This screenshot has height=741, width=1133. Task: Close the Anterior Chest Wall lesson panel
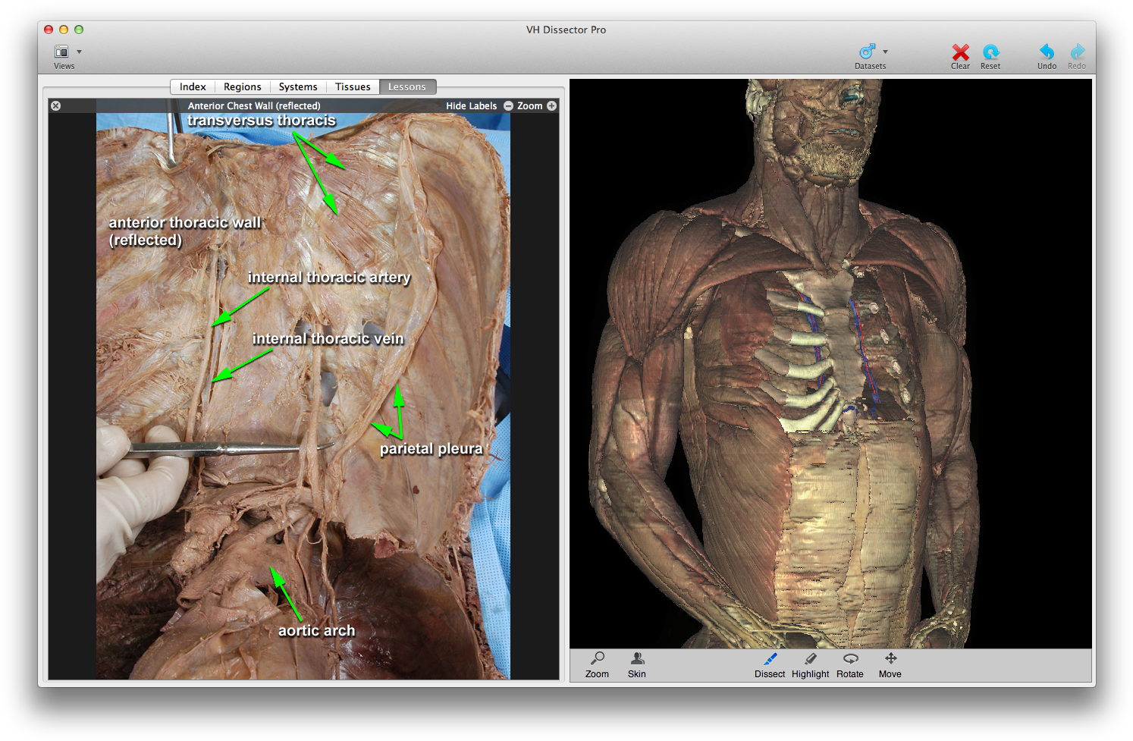[x=55, y=105]
